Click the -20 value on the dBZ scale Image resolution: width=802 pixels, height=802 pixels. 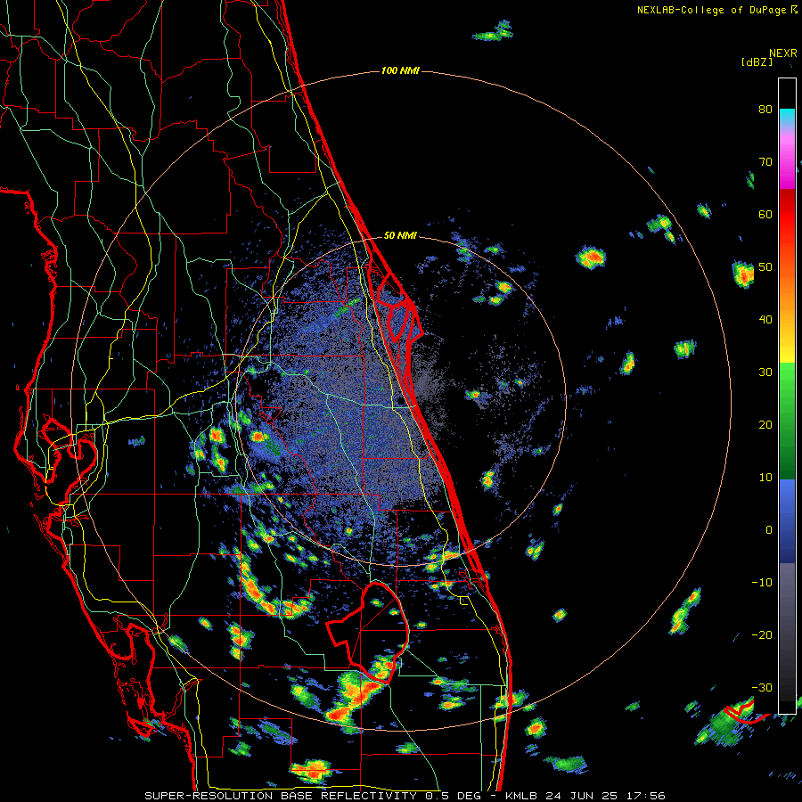[x=762, y=634]
